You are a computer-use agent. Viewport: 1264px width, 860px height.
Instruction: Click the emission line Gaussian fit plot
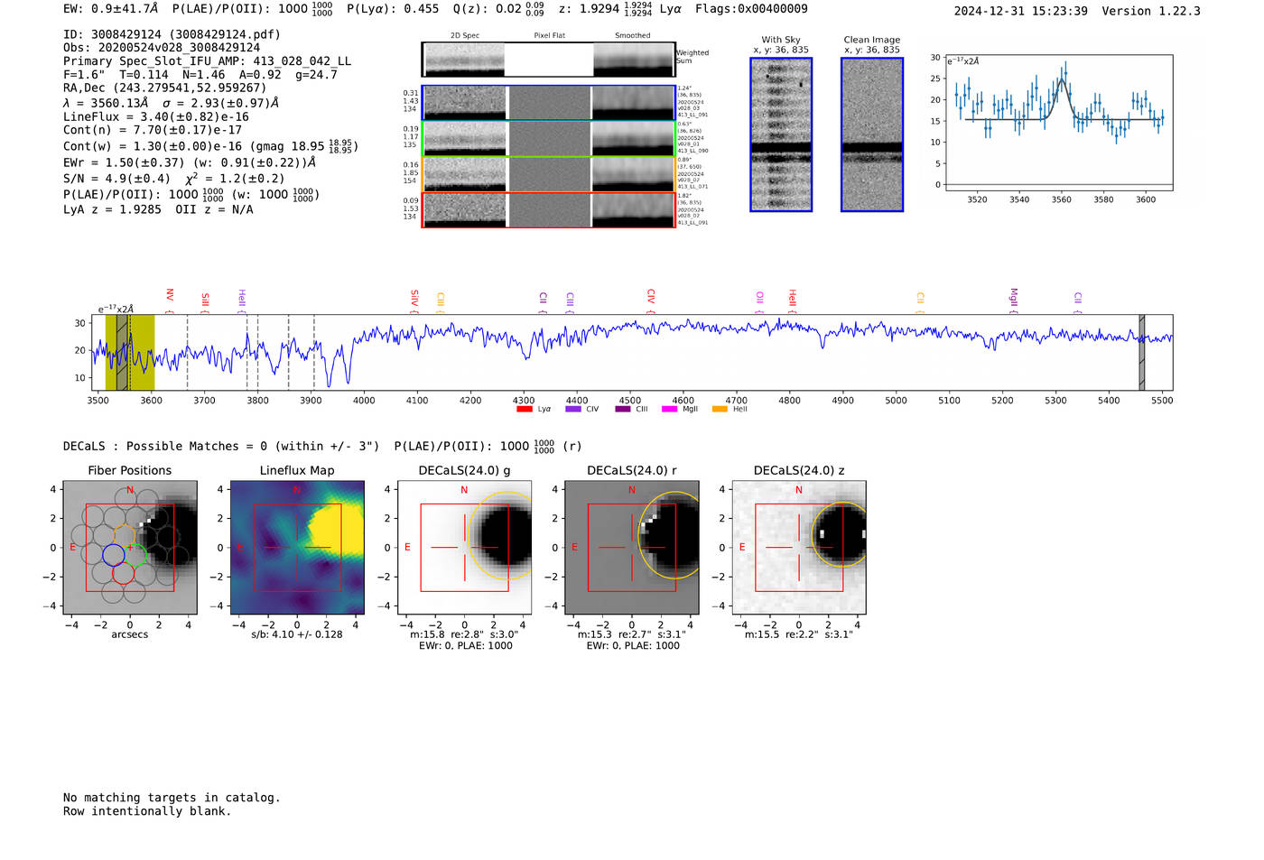[x=1058, y=123]
